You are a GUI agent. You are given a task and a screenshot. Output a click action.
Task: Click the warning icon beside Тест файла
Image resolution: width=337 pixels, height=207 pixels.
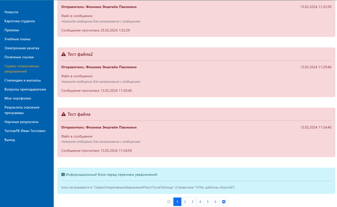(63, 114)
